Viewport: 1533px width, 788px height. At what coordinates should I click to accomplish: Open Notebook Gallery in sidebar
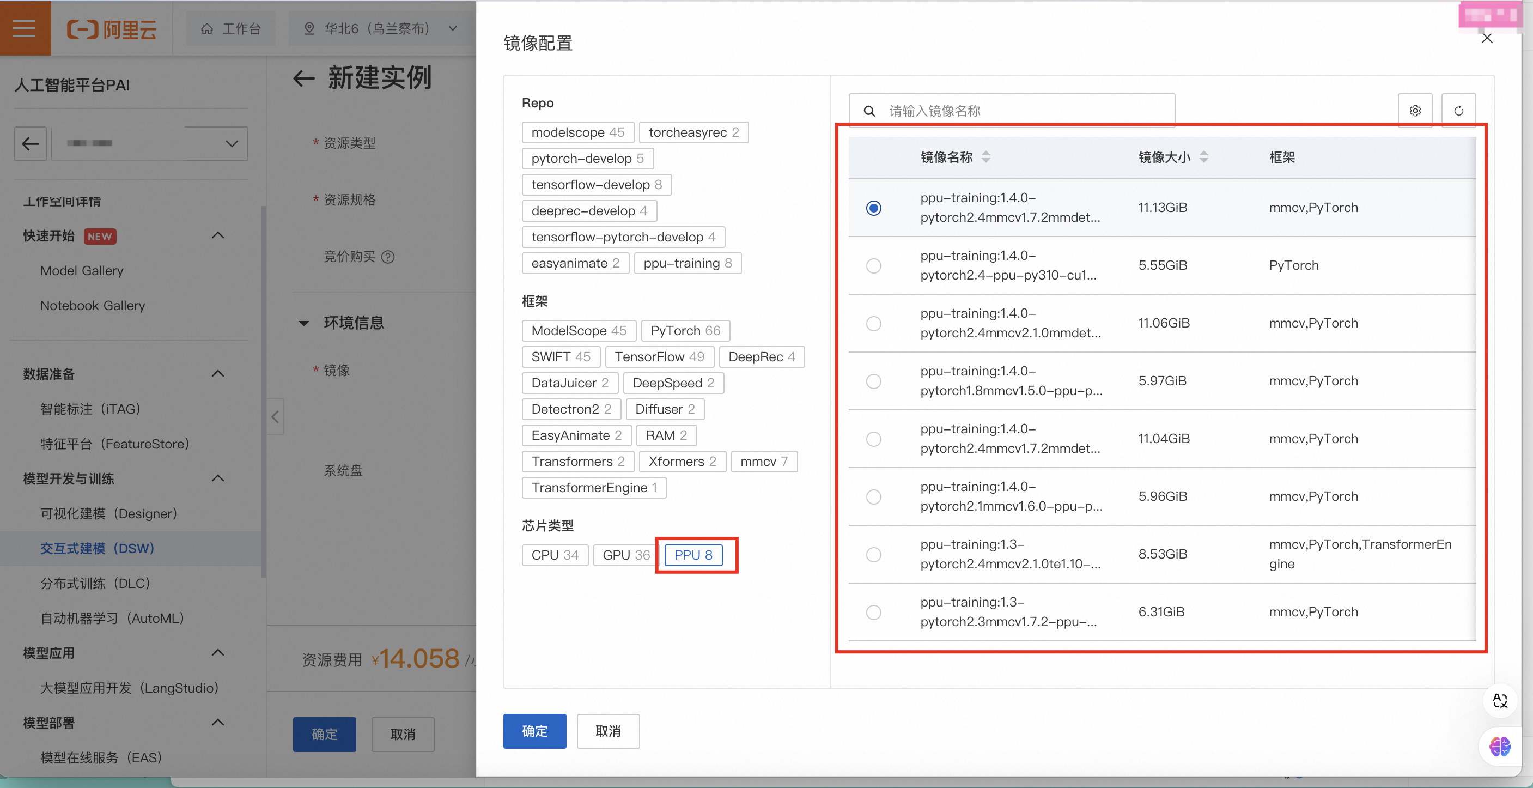click(x=92, y=305)
